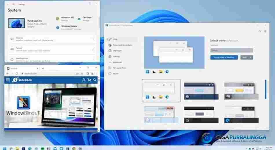Viewport: 275px width, 150px height.
Task: Click Apply style to desktop button
Action: click(224, 57)
